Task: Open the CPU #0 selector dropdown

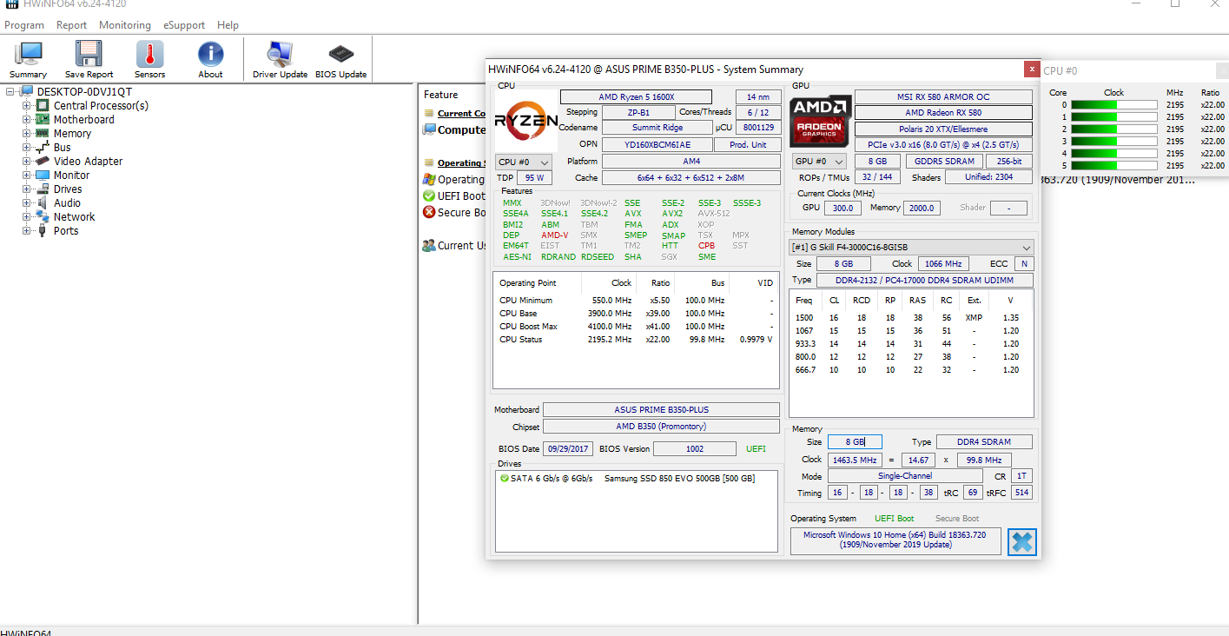Action: pos(524,162)
